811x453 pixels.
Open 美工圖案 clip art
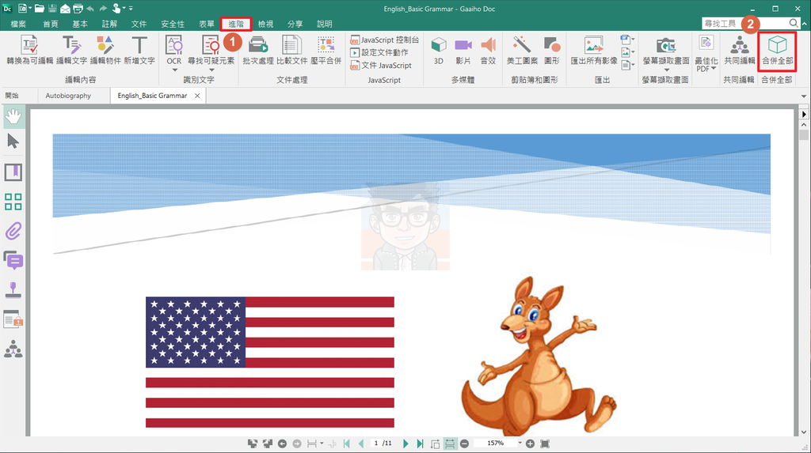[522, 50]
